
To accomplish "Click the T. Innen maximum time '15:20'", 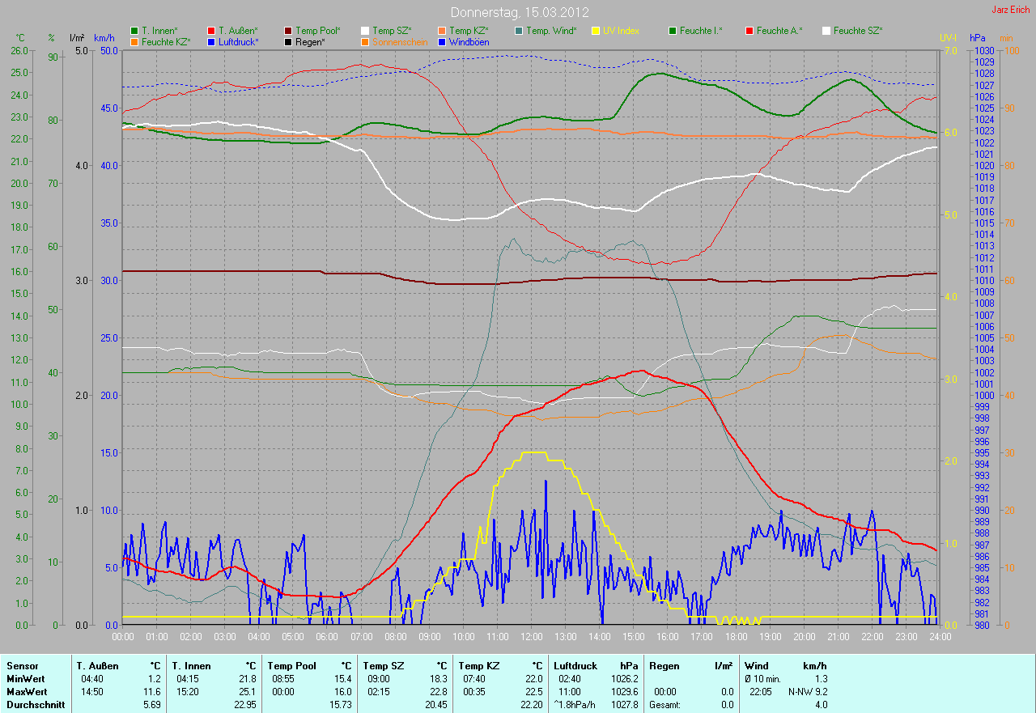I will click(188, 692).
